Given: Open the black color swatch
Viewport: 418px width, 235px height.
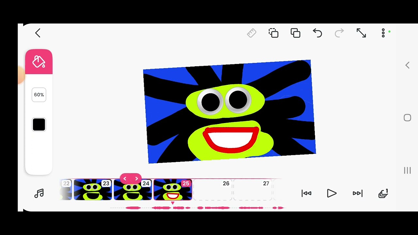Looking at the screenshot, I should 39,125.
